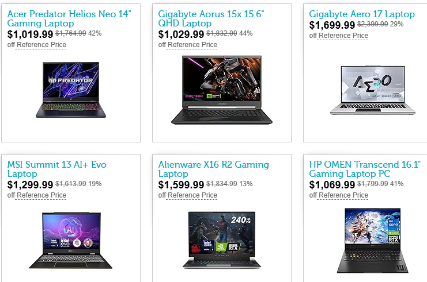
Task: Open Acer Predator Helios Neo 14" title link
Action: point(69,18)
